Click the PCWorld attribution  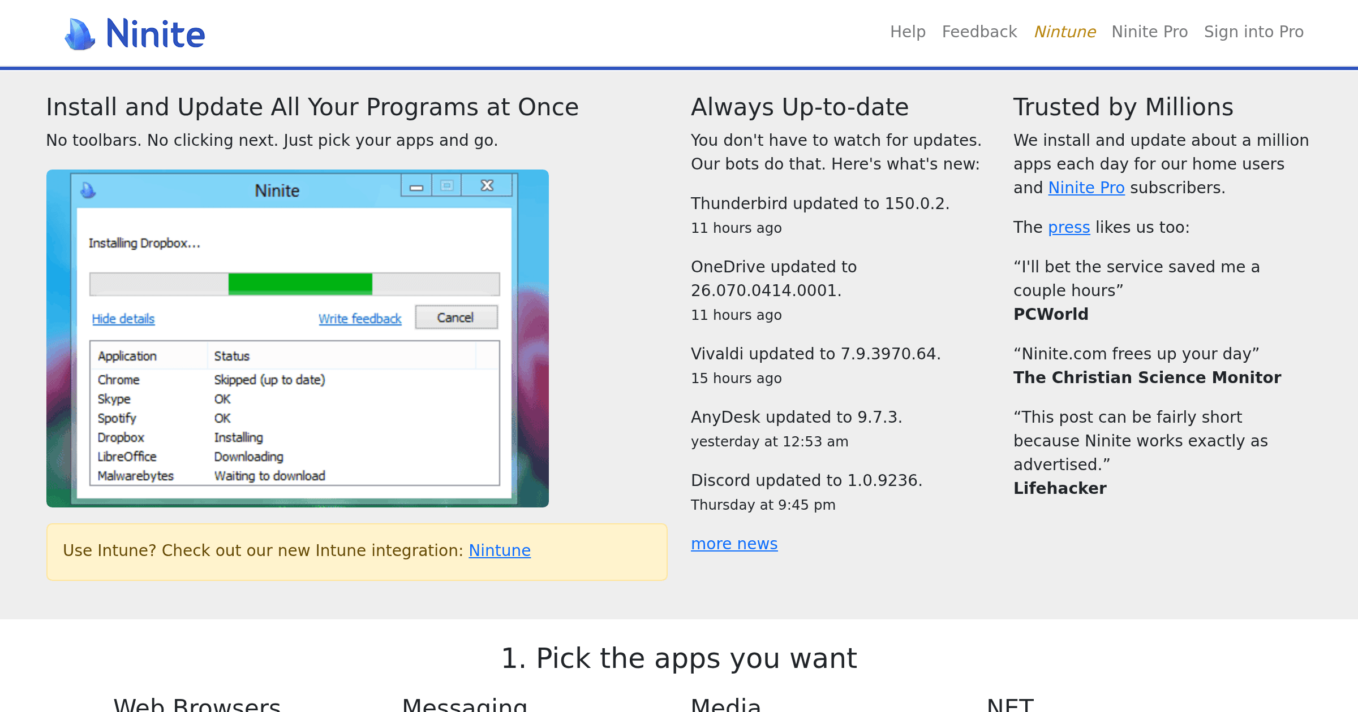coord(1051,314)
